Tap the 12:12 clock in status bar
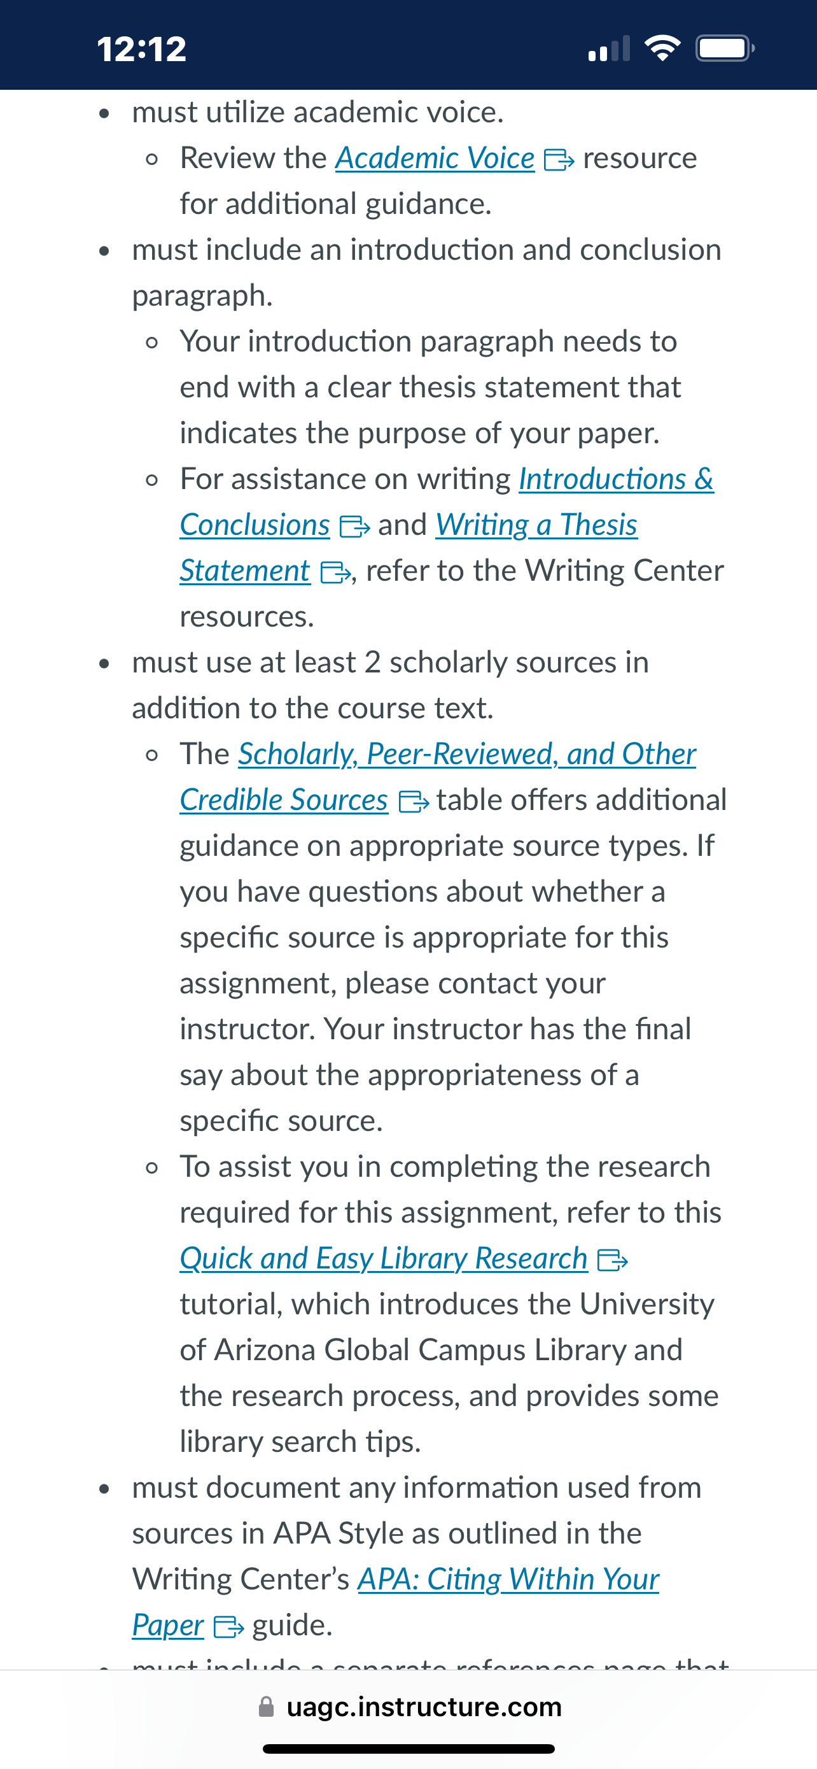 (x=141, y=49)
